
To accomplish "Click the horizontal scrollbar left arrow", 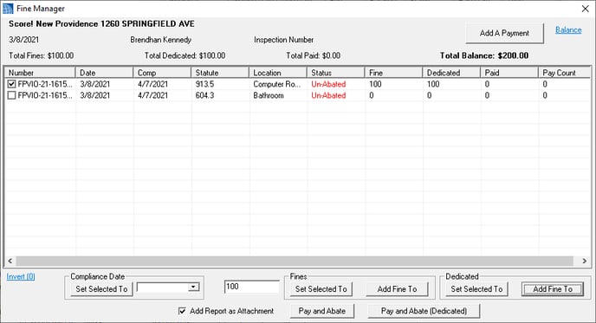I will click(10, 261).
